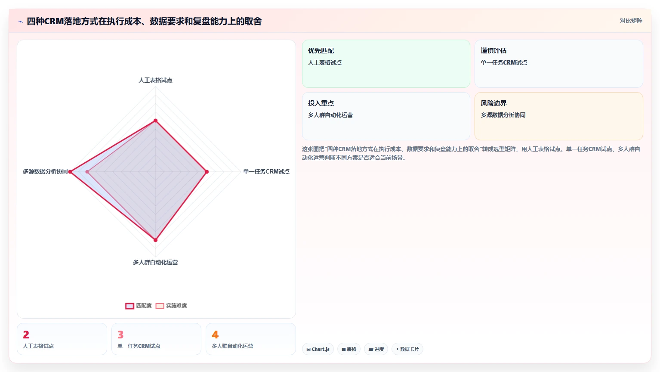Select the stat card numbered 2
This screenshot has width=660, height=372.
tap(62, 339)
